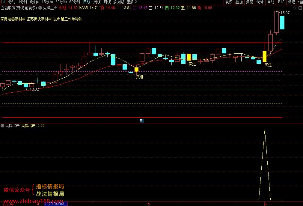Click the 牛线: 14.20 value
303x206 pixels.
click(x=68, y=8)
